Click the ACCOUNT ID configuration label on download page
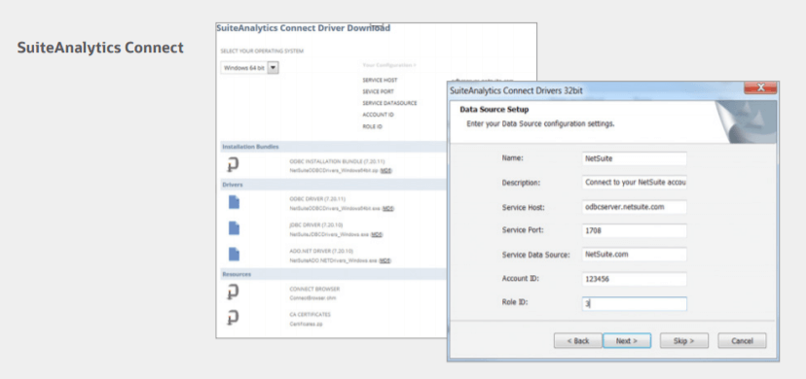Viewport: 806px width, 379px height. [x=378, y=115]
